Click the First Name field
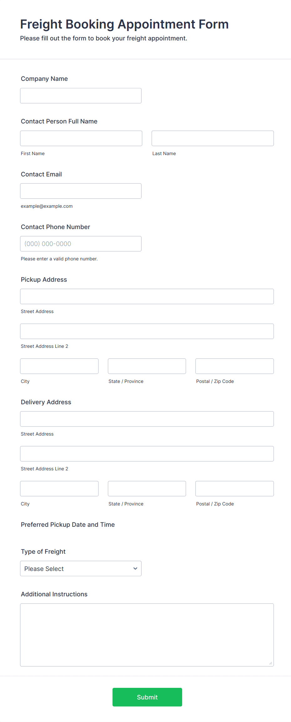291x722 pixels. coord(81,138)
